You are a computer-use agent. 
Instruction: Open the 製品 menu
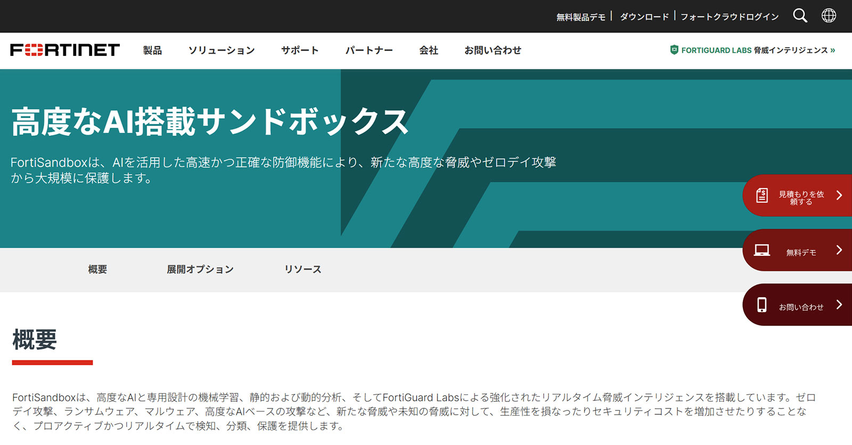(x=152, y=51)
